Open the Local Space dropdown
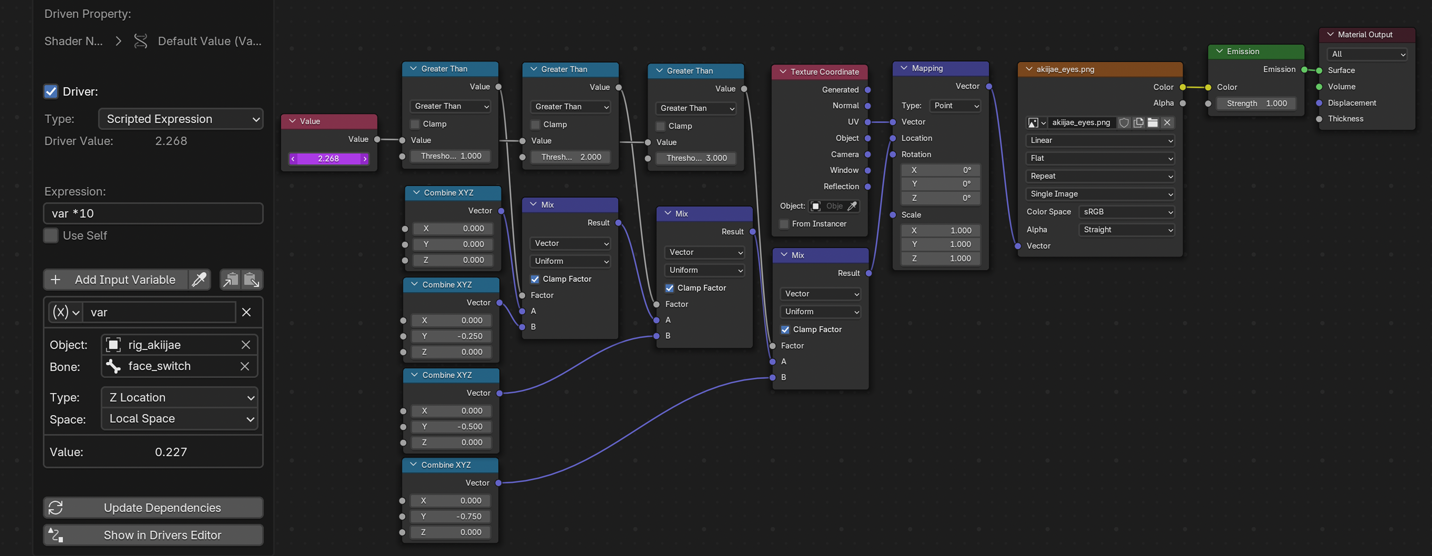The width and height of the screenshot is (1432, 556). point(179,419)
